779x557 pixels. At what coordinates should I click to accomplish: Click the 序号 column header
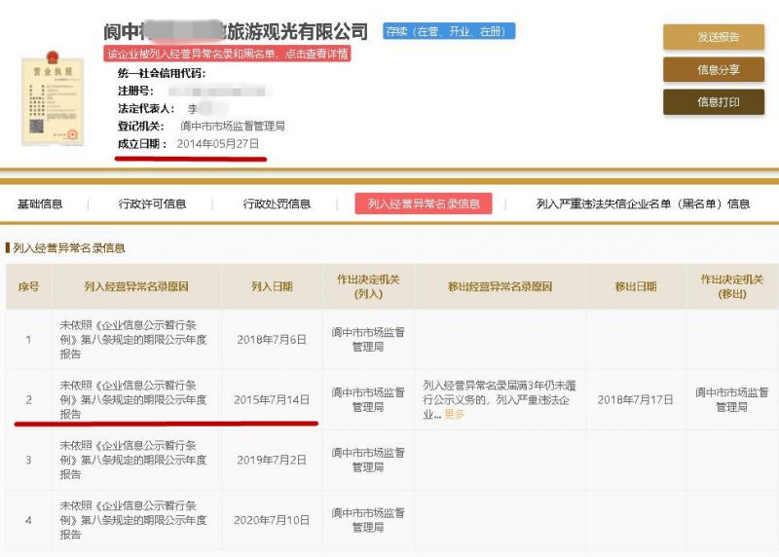28,286
